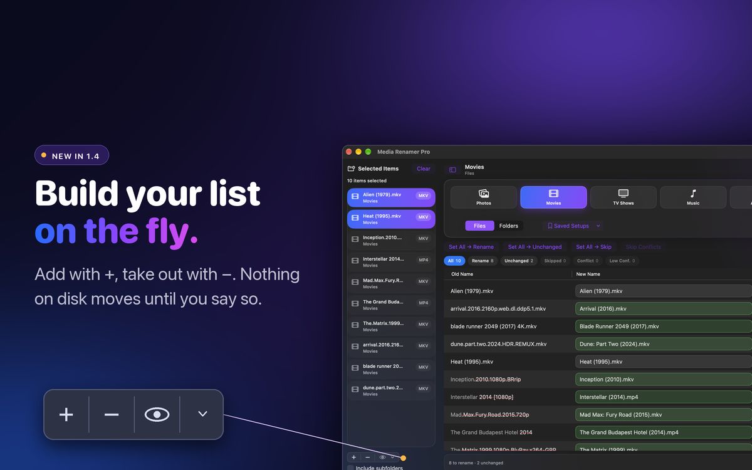This screenshot has height=470, width=752.
Task: Choose the TV Shows media category
Action: 624,197
